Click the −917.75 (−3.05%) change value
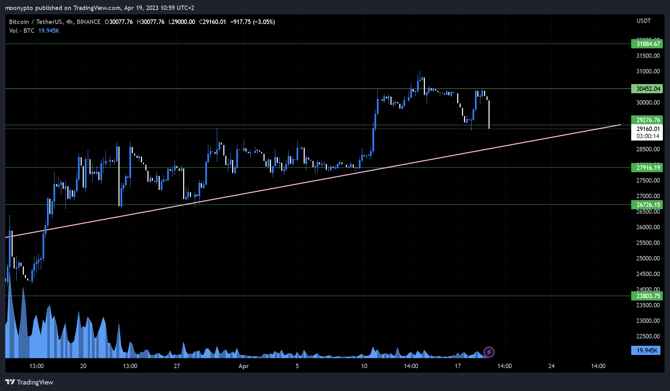 click(253, 22)
